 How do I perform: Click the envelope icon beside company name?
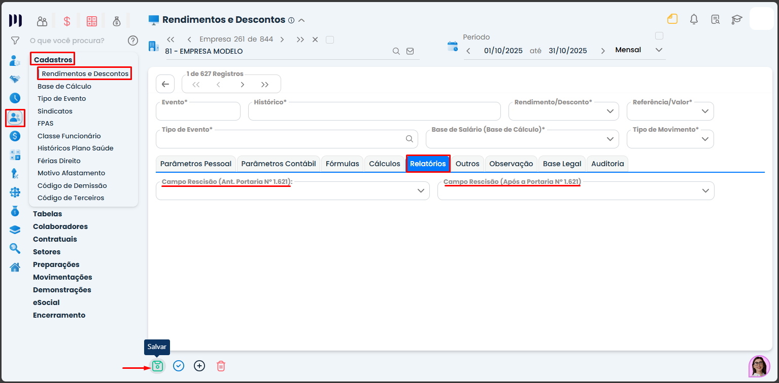410,51
